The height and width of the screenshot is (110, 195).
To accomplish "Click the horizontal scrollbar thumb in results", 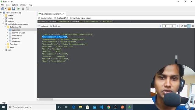I will [x=46, y=99].
